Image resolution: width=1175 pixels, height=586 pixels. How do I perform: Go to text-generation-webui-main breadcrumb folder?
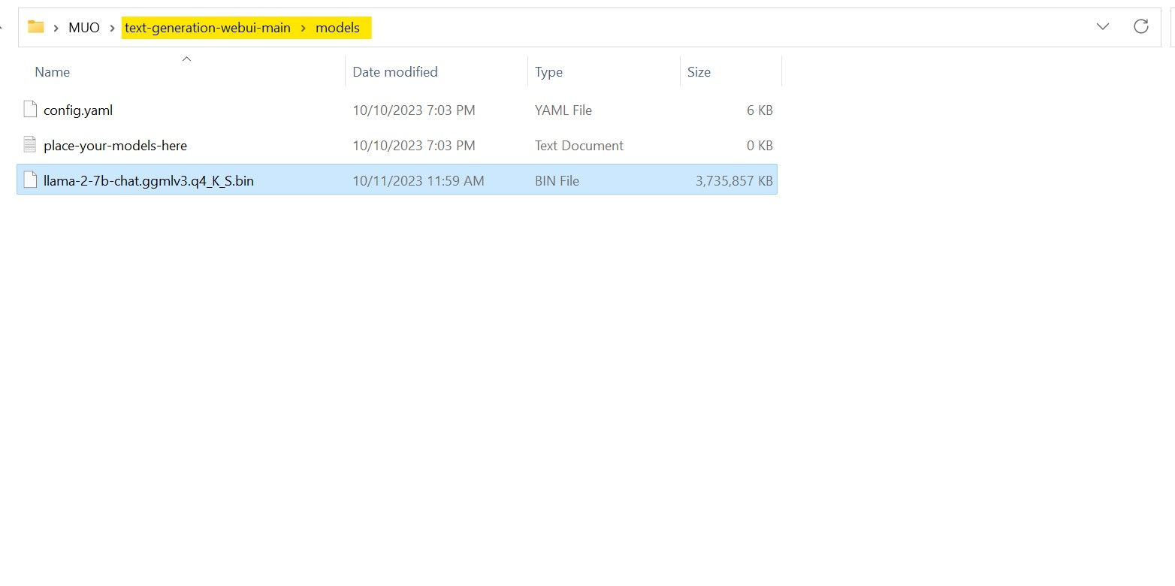click(x=207, y=28)
